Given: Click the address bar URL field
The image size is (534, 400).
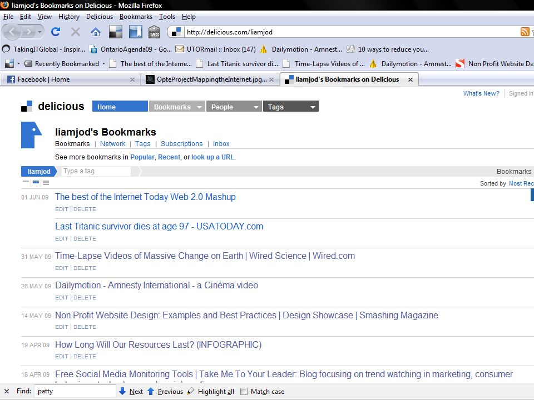Looking at the screenshot, I should click(x=351, y=32).
